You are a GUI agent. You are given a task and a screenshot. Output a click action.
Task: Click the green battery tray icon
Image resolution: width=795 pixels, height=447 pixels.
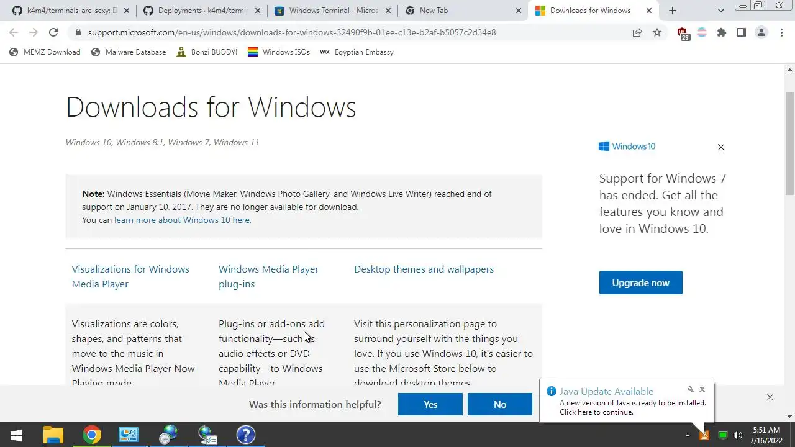tap(722, 435)
